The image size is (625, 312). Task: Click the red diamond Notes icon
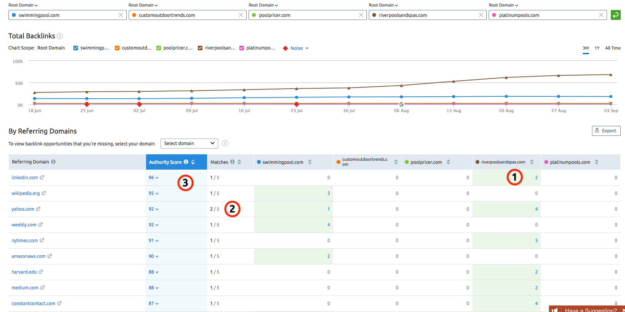[x=285, y=48]
